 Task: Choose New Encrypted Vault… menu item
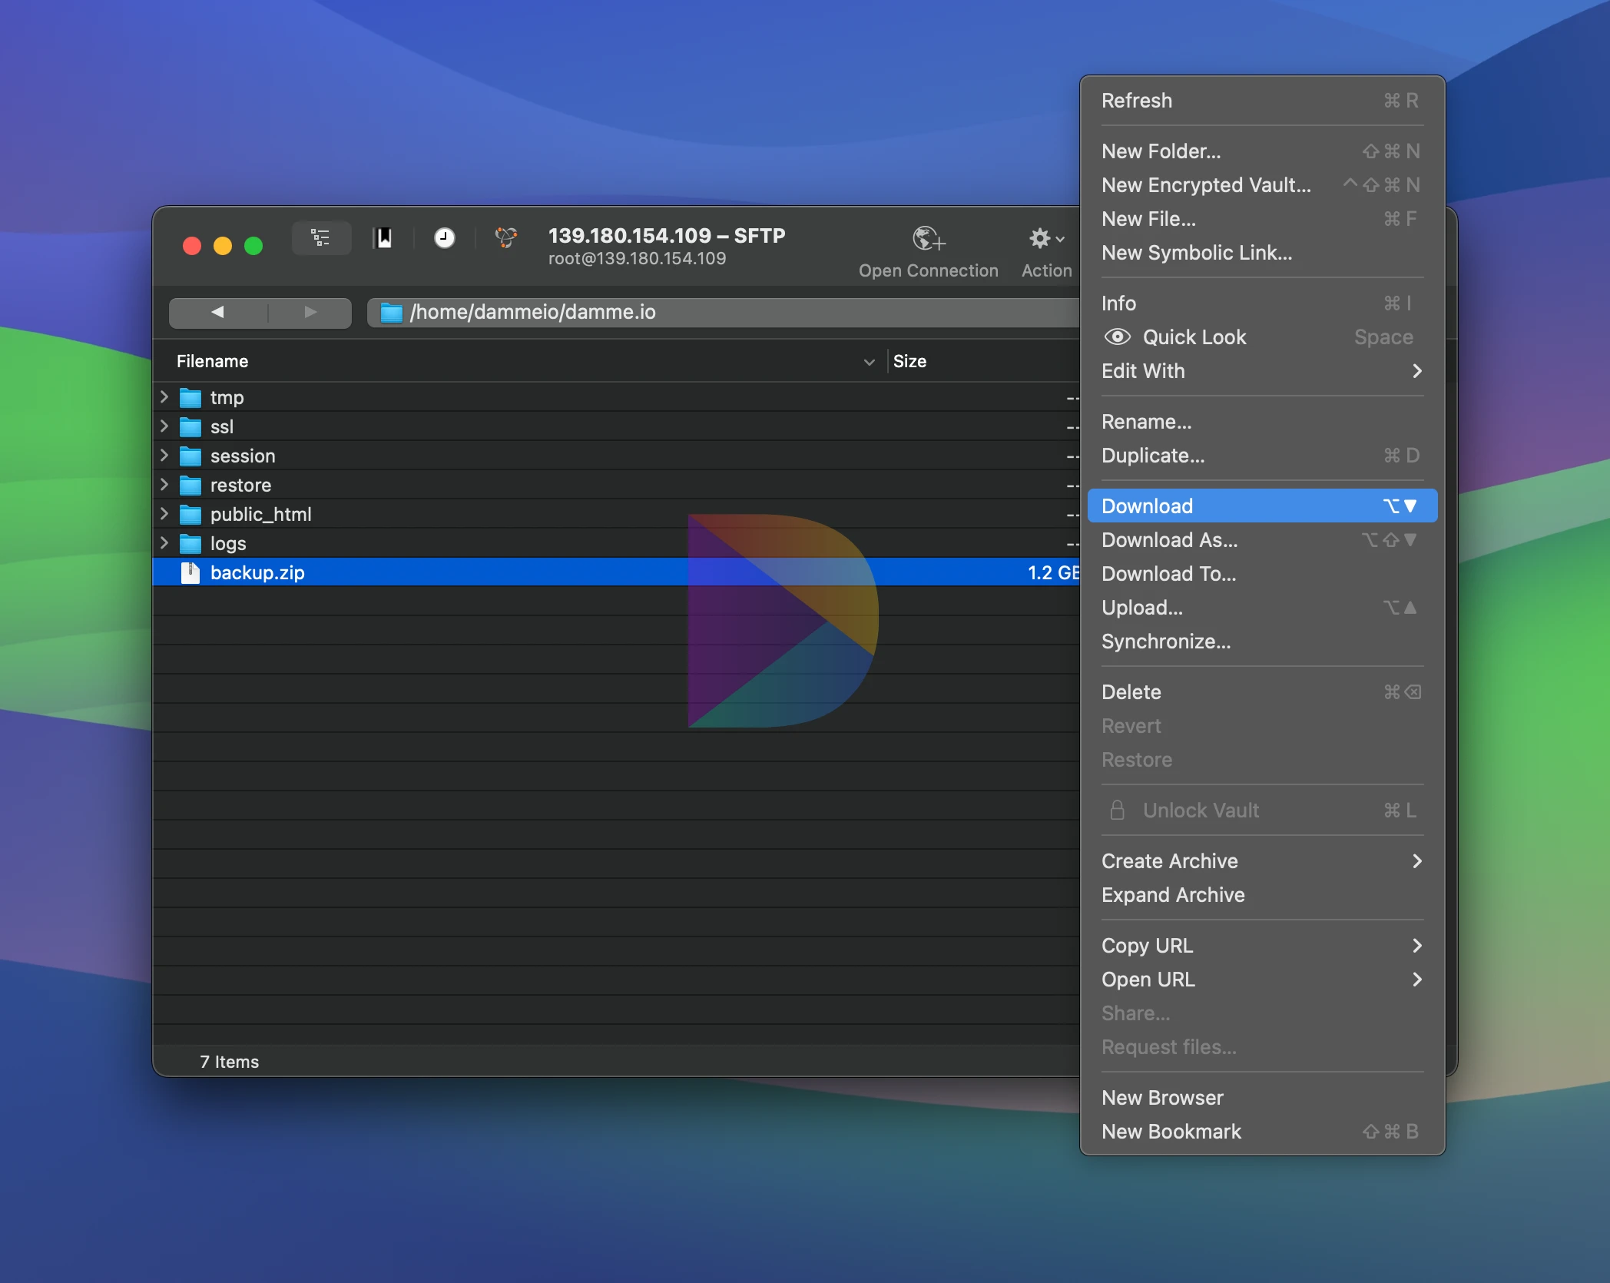(1262, 185)
